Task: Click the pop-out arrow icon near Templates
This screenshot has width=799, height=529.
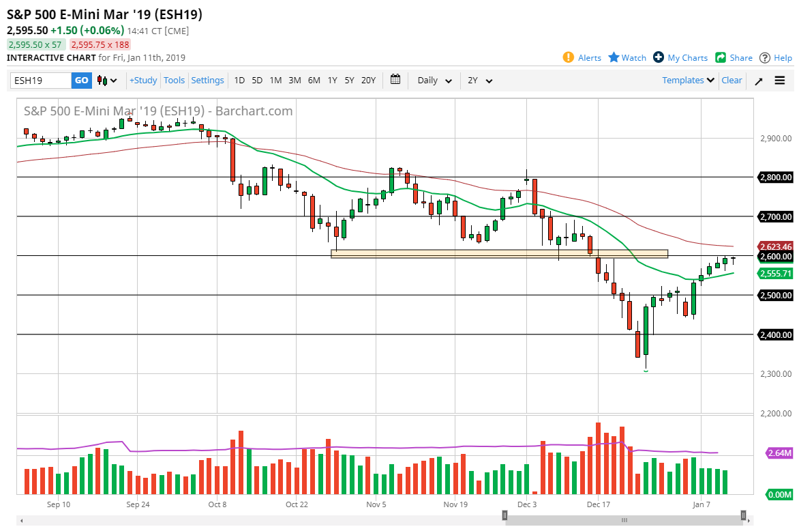Action: click(758, 80)
